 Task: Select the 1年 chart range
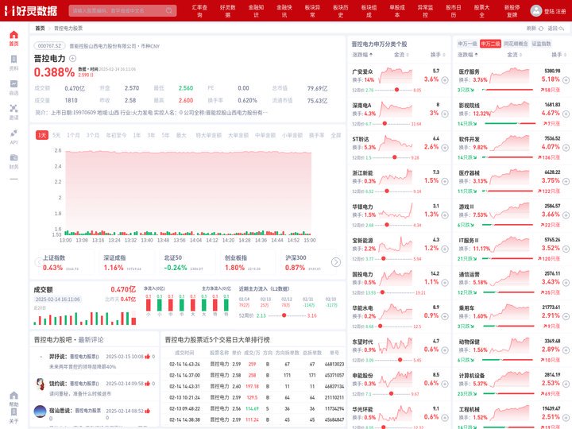pos(137,135)
